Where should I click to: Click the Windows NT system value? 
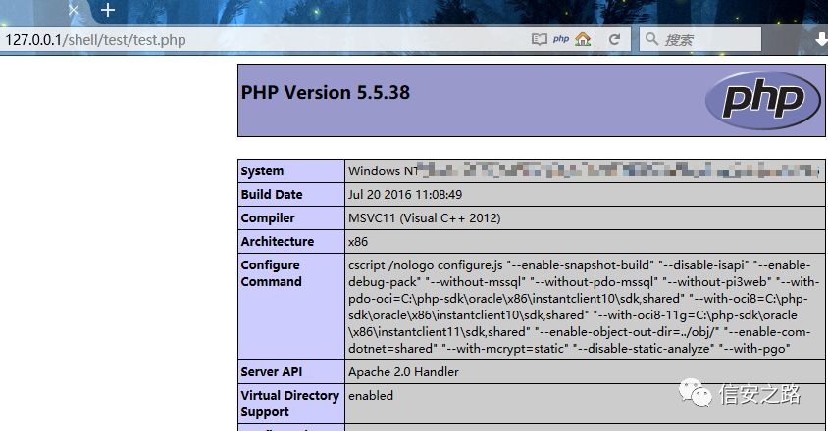tap(584, 170)
